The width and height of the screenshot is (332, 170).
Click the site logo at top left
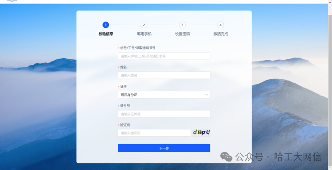[x=12, y=1]
